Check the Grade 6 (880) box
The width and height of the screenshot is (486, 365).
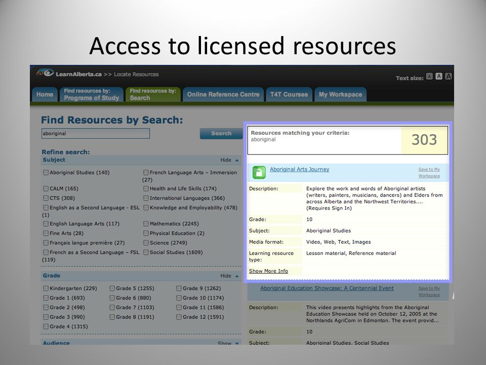pyautogui.click(x=112, y=298)
